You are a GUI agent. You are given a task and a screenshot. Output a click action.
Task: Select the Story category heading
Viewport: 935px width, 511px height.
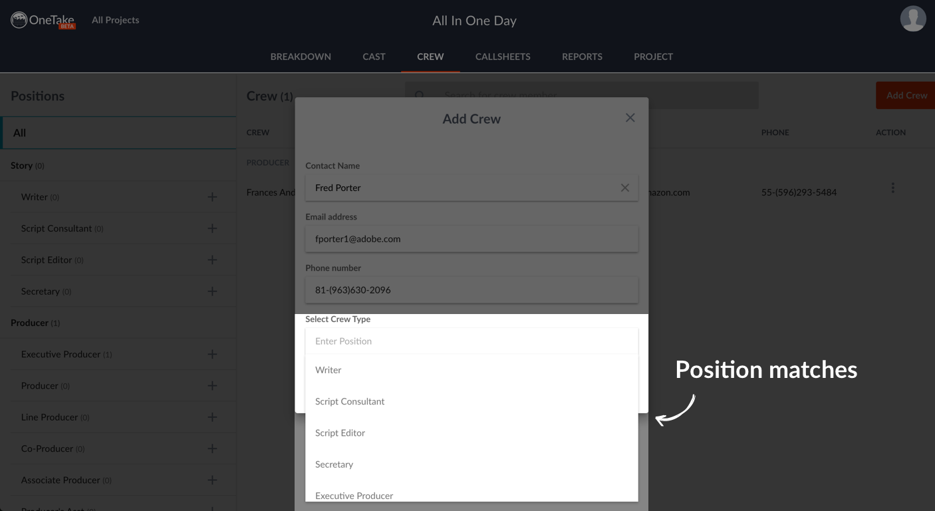point(27,165)
